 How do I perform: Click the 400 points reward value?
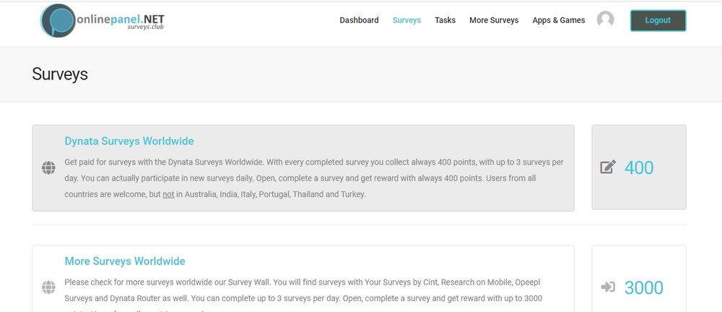click(x=639, y=168)
